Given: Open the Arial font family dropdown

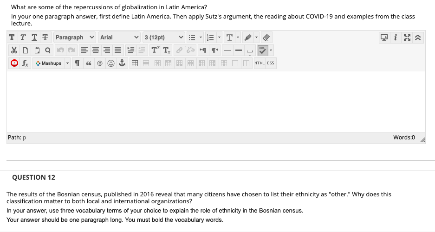Looking at the screenshot, I should coord(119,38).
